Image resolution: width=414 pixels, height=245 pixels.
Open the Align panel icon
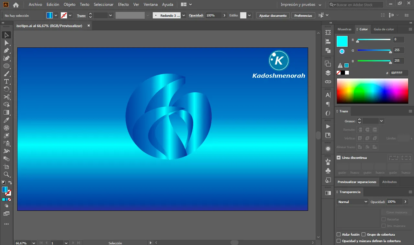(x=328, y=41)
